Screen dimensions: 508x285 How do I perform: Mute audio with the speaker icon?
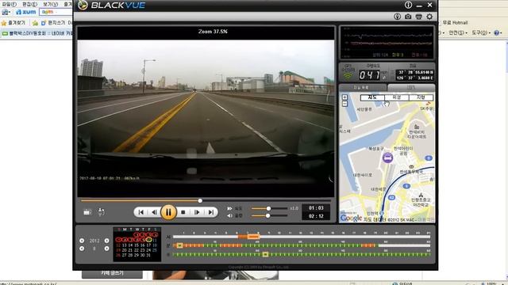pos(229,215)
